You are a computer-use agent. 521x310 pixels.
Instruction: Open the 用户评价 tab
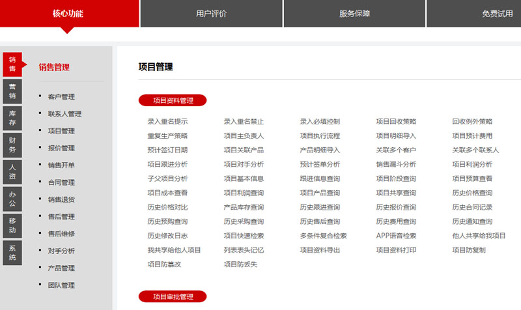click(x=211, y=14)
